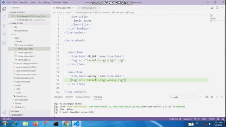The width and height of the screenshot is (226, 127).
Task: Switch to the Debug Console tab
Action: (x=83, y=97)
